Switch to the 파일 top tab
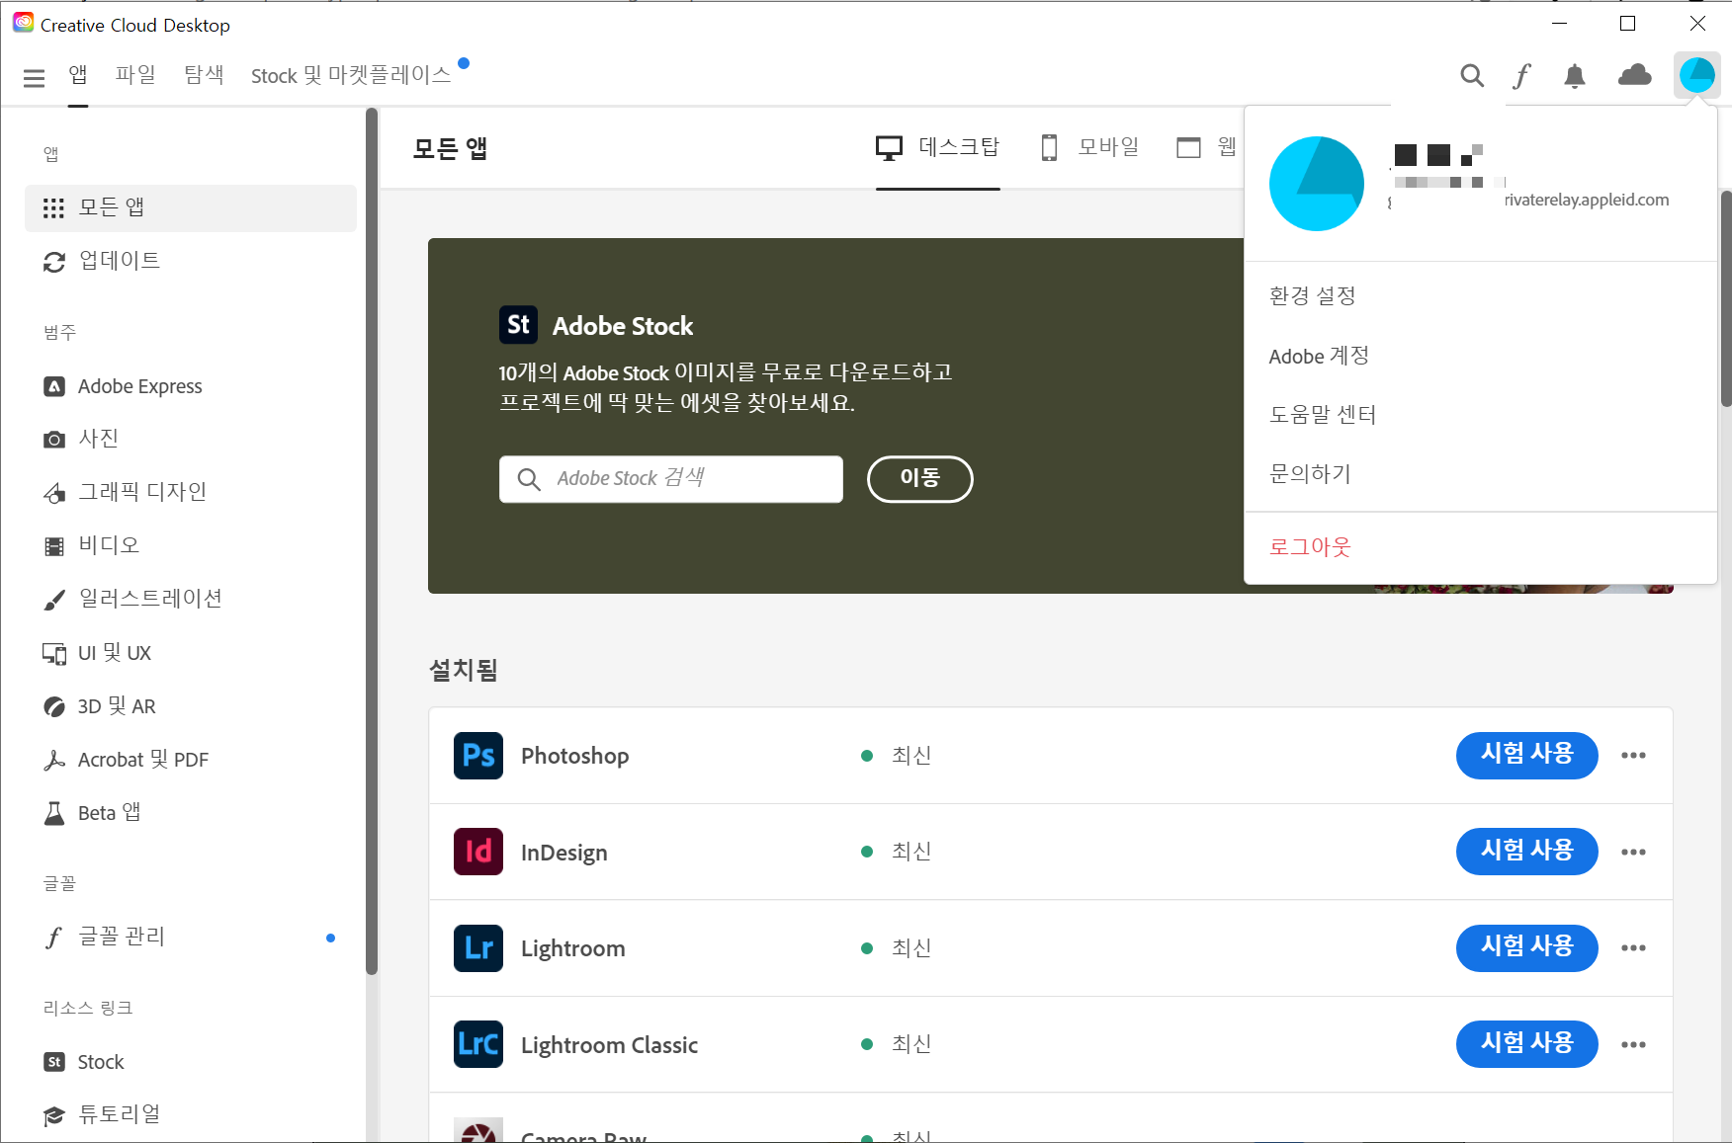This screenshot has height=1143, width=1732. coord(135,75)
